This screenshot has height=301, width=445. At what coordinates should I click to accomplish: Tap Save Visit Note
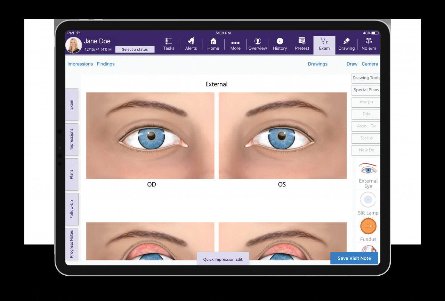tap(354, 258)
